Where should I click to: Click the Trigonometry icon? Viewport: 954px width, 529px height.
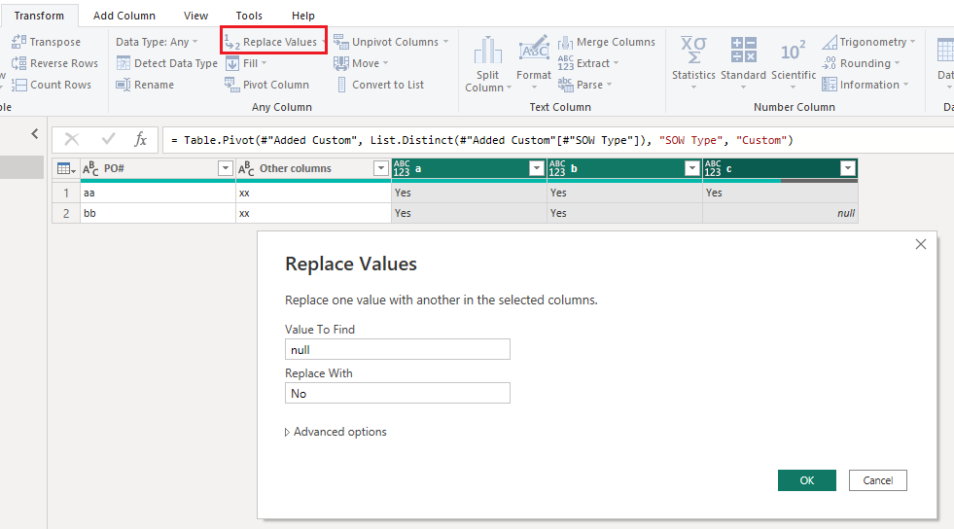tap(830, 42)
